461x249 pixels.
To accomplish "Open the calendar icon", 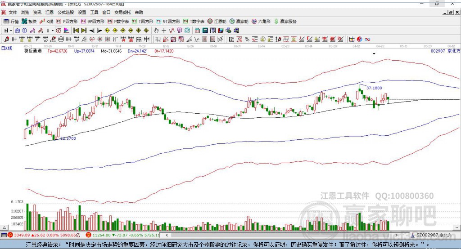I will point(197,31).
